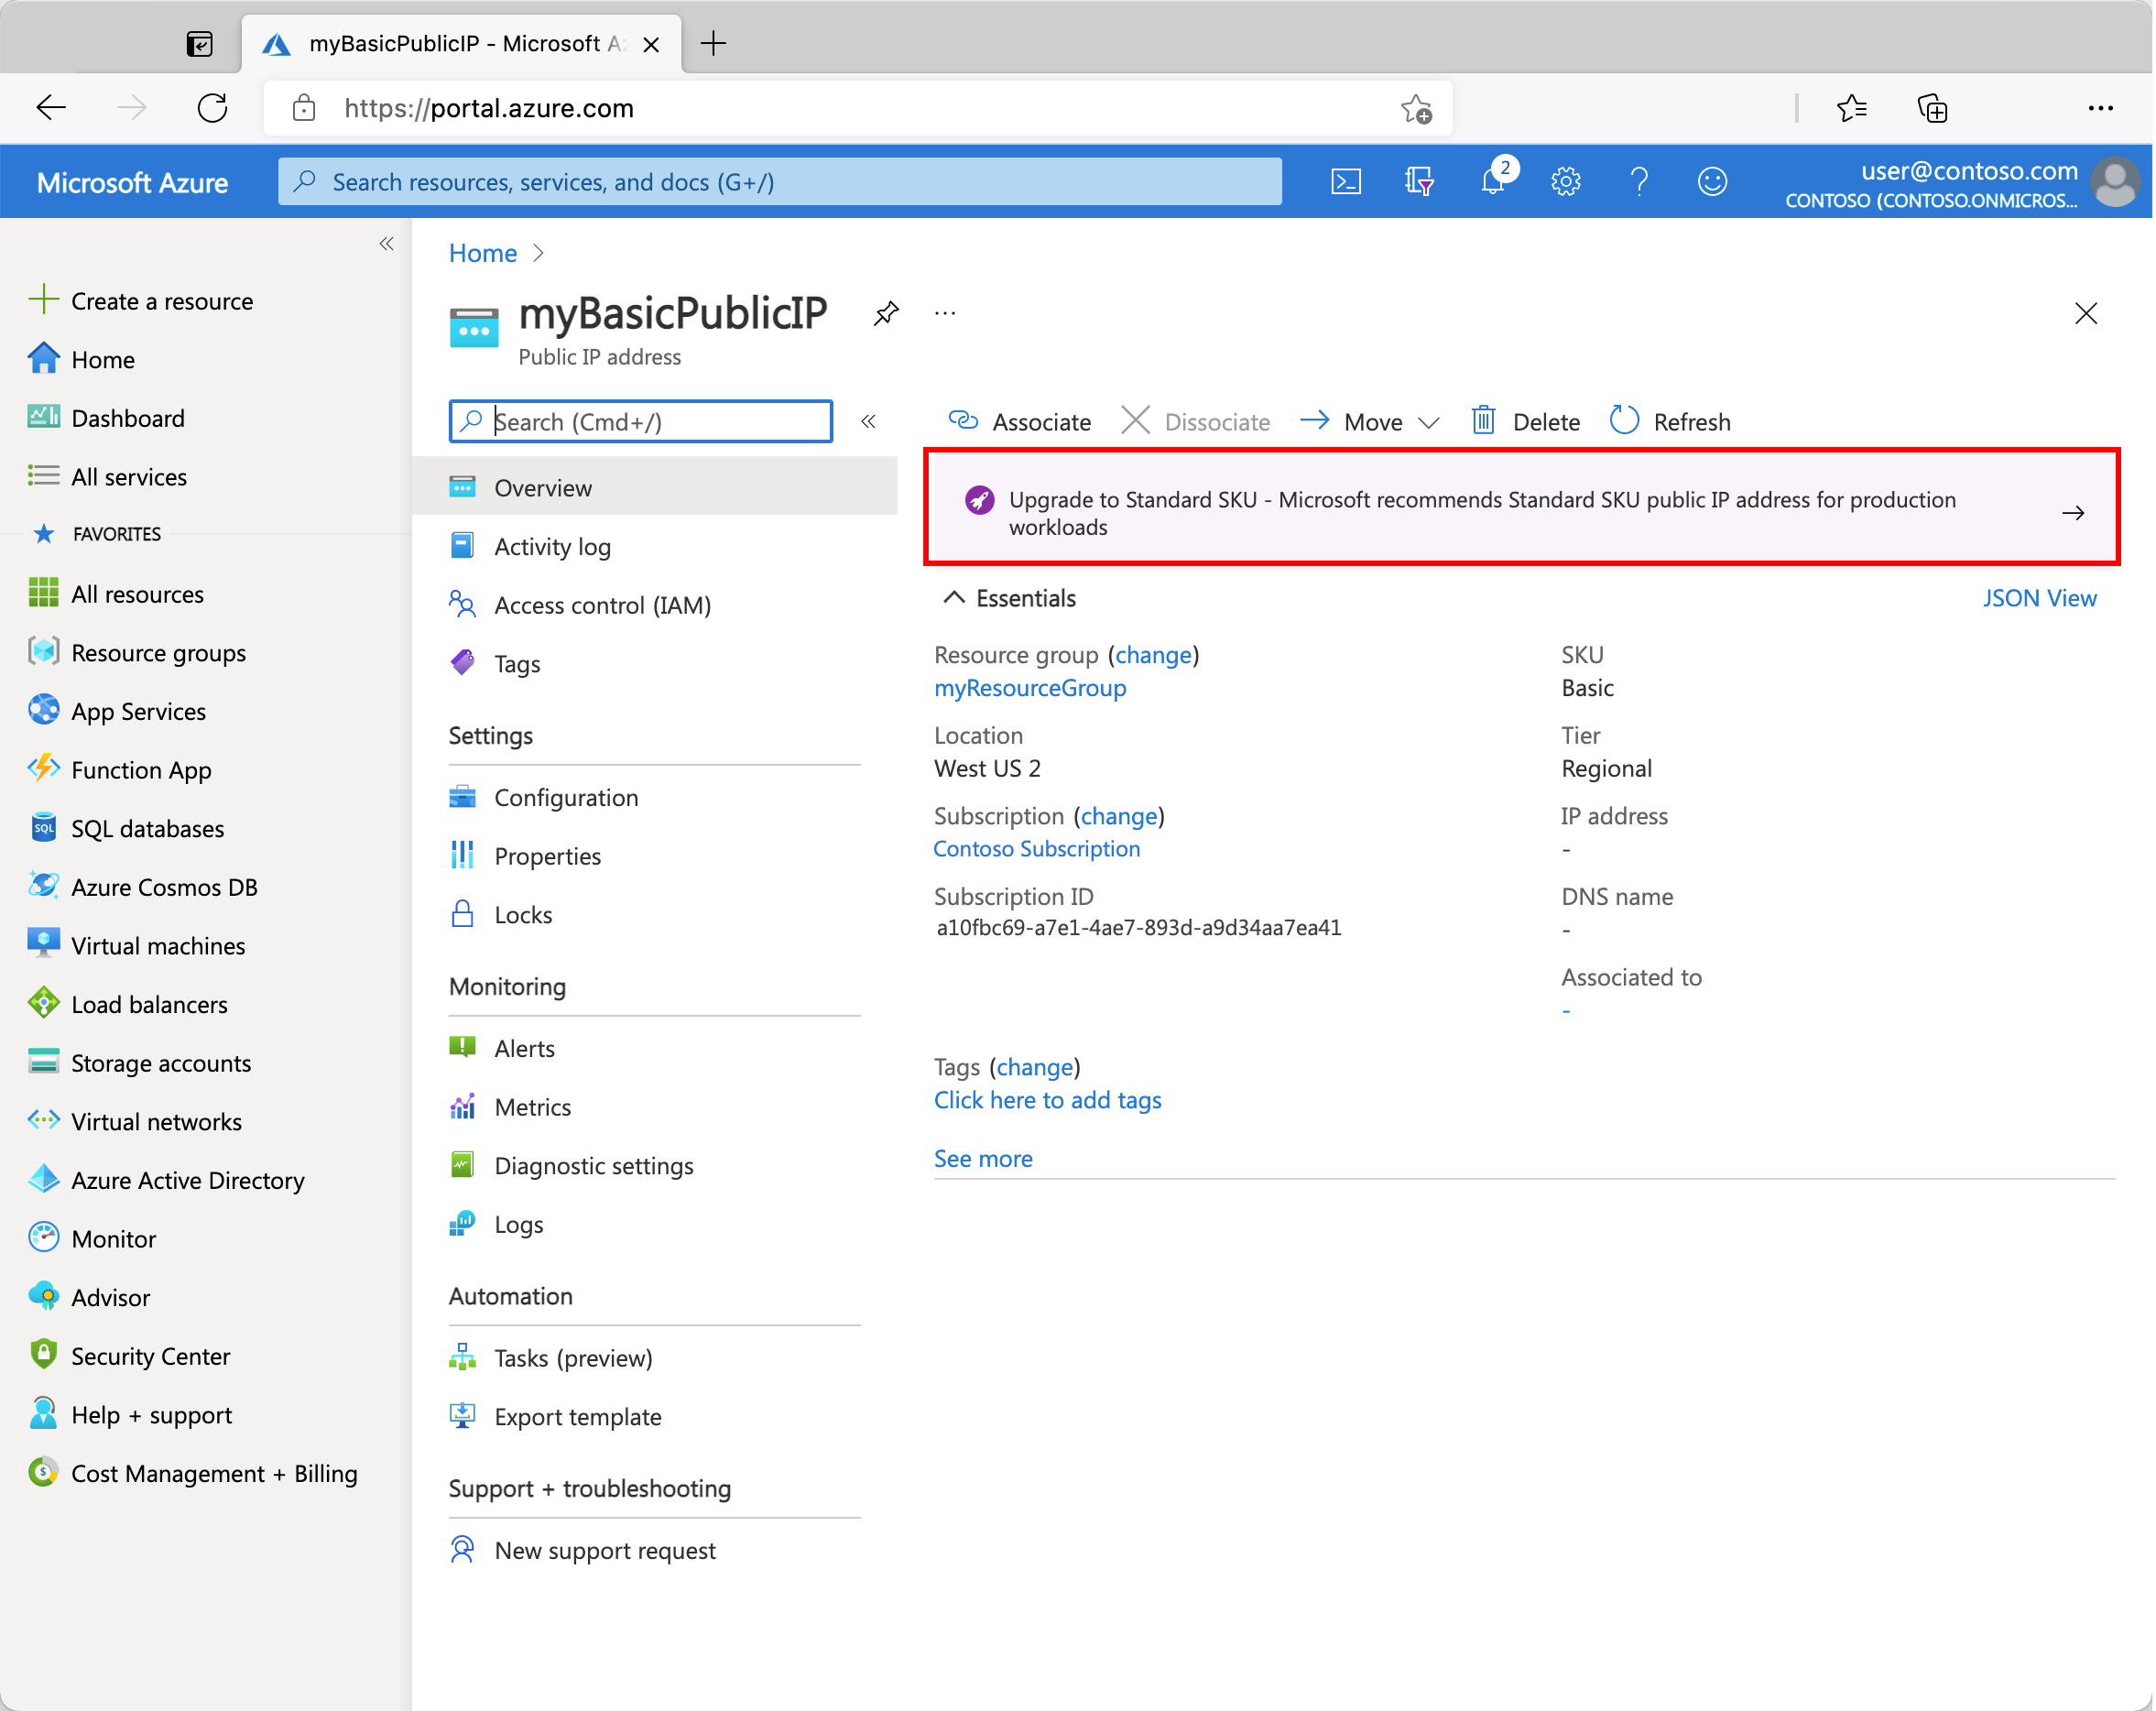Click the See more expandable link
The width and height of the screenshot is (2156, 1711).
coord(984,1158)
